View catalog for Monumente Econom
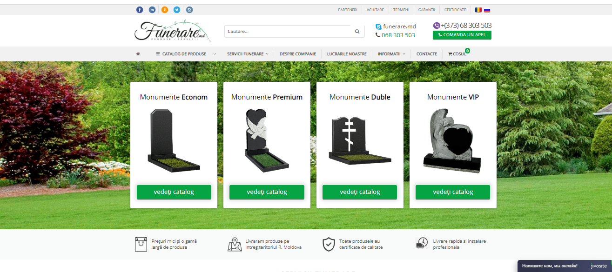Screen dimensions: 612x272 click(174, 192)
